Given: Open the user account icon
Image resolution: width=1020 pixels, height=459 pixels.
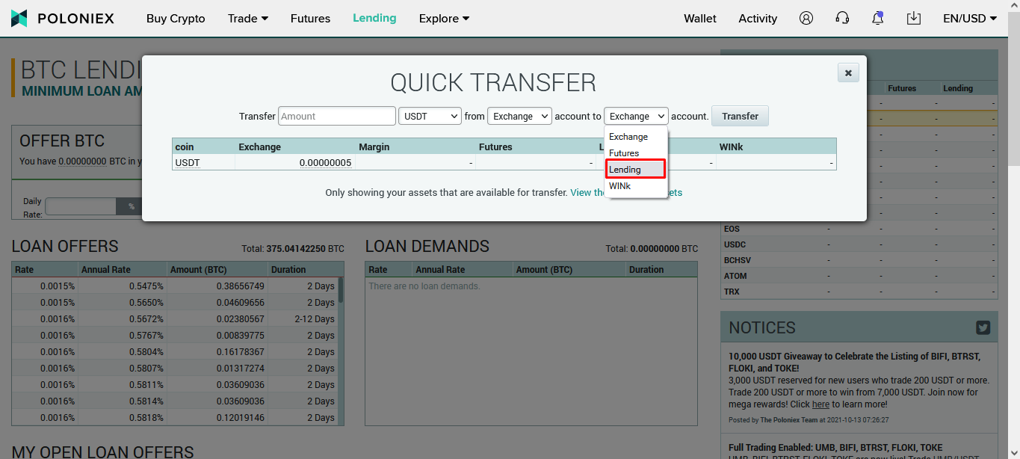Looking at the screenshot, I should pyautogui.click(x=806, y=19).
